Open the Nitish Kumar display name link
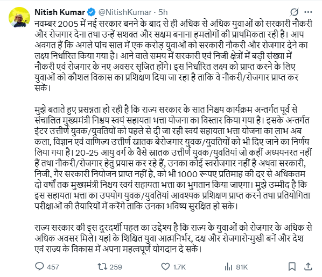This screenshot has width=322, height=277. point(60,12)
